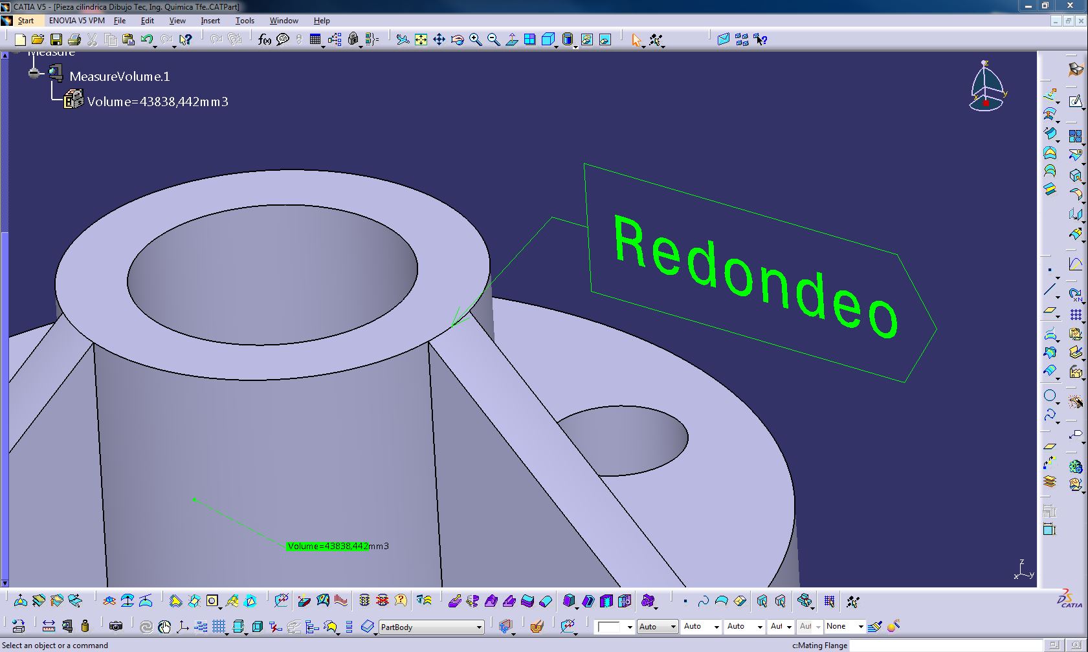This screenshot has height=652, width=1088.
Task: Click the Undo arrow icon
Action: 147,40
